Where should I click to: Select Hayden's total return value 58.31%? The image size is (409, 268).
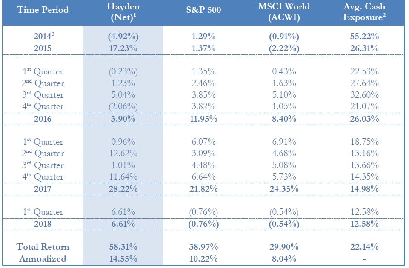123,247
